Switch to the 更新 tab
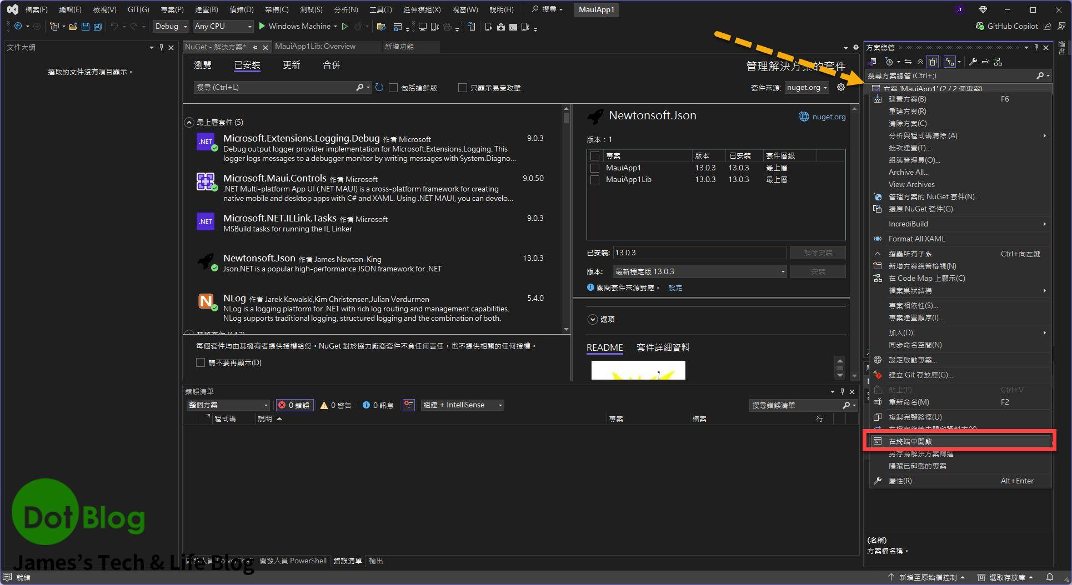Image resolution: width=1072 pixels, height=585 pixels. click(291, 65)
